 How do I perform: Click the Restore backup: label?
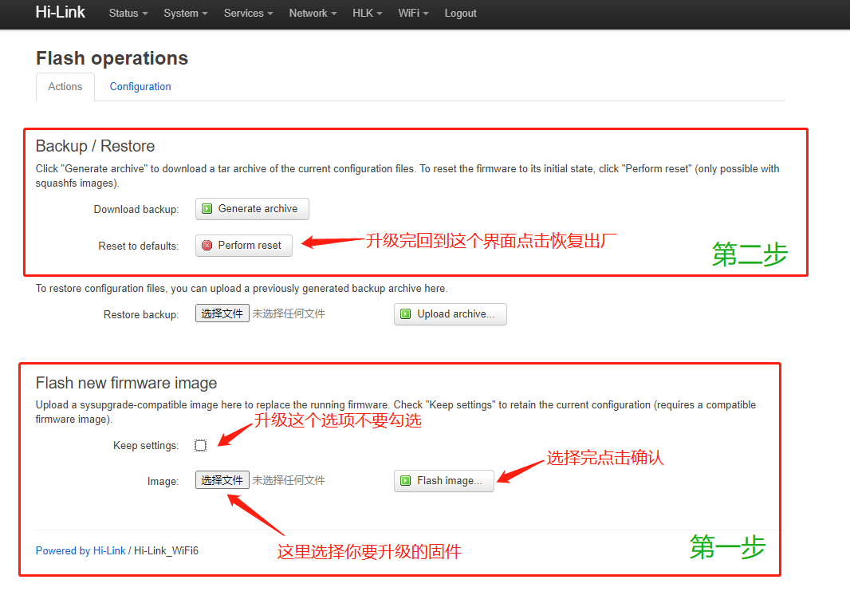point(141,314)
